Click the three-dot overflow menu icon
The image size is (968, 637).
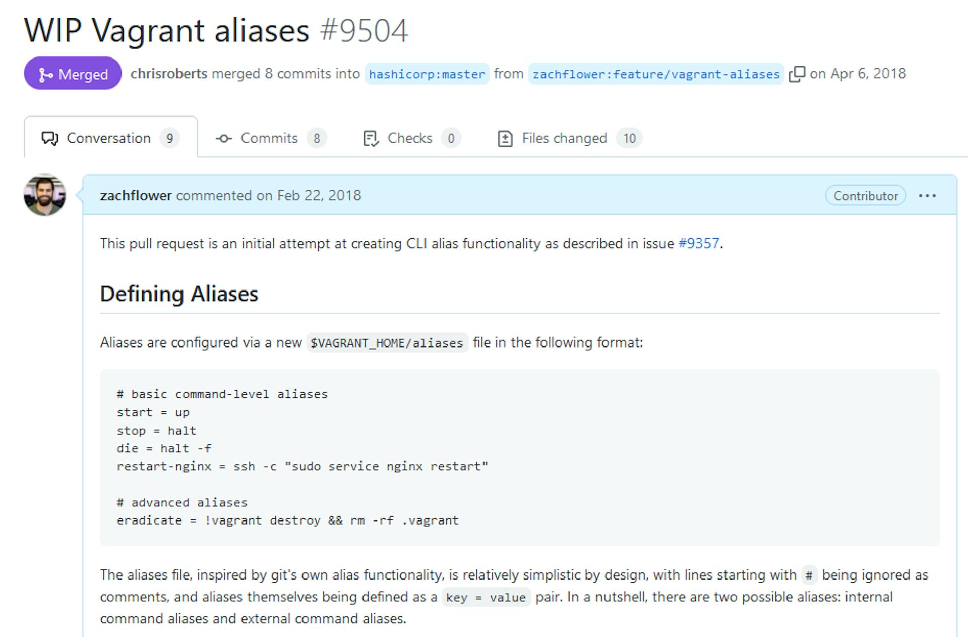tap(928, 196)
